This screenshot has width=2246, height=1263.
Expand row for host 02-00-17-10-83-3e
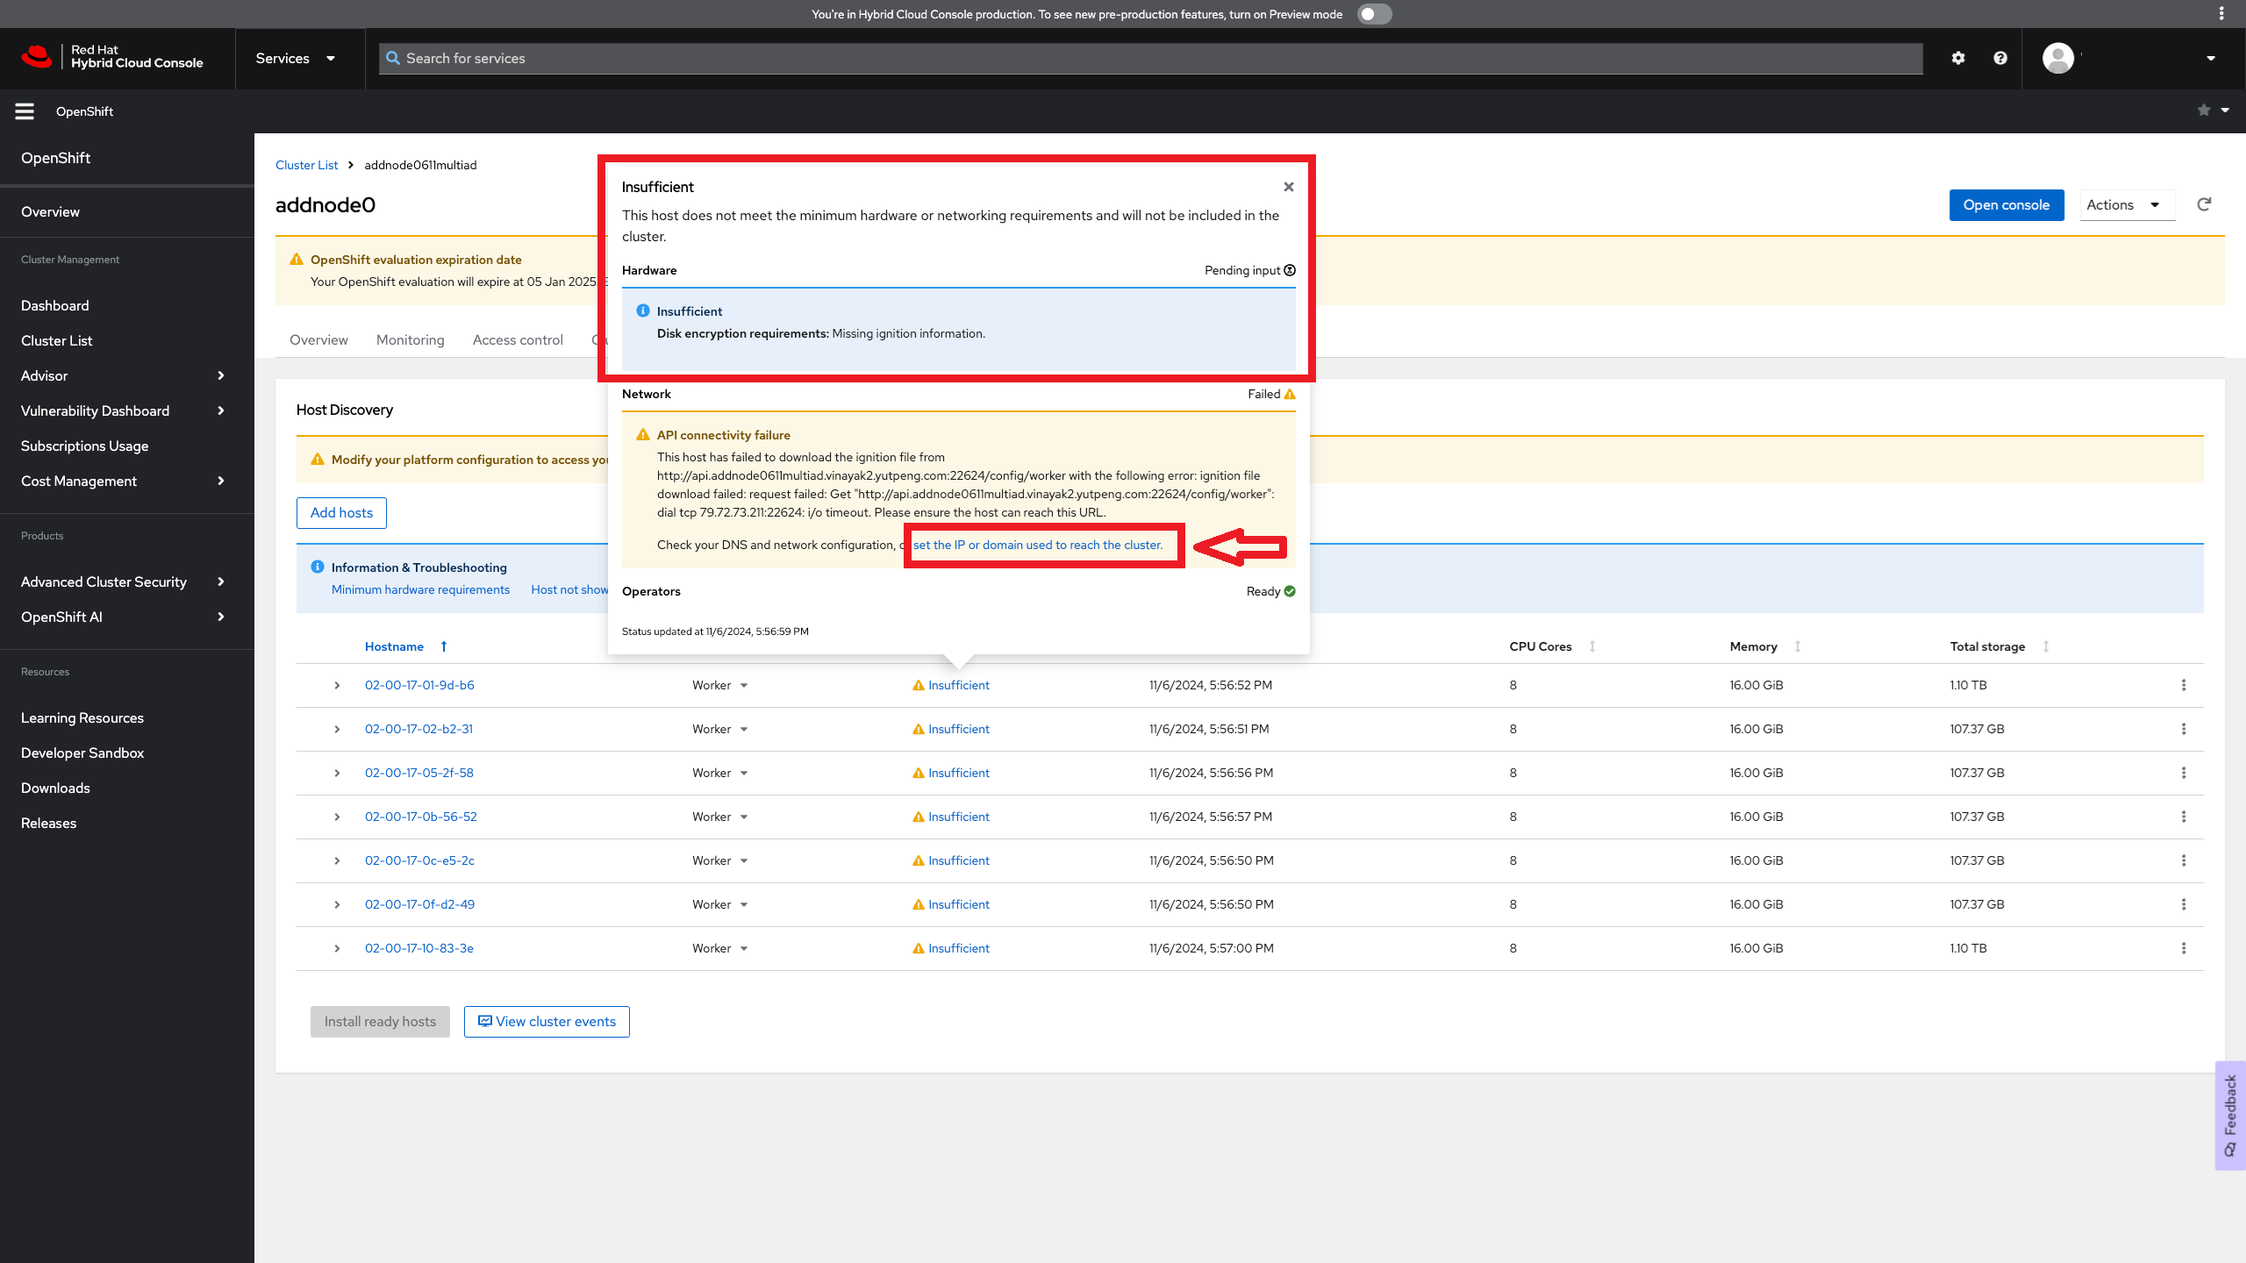[x=337, y=948]
